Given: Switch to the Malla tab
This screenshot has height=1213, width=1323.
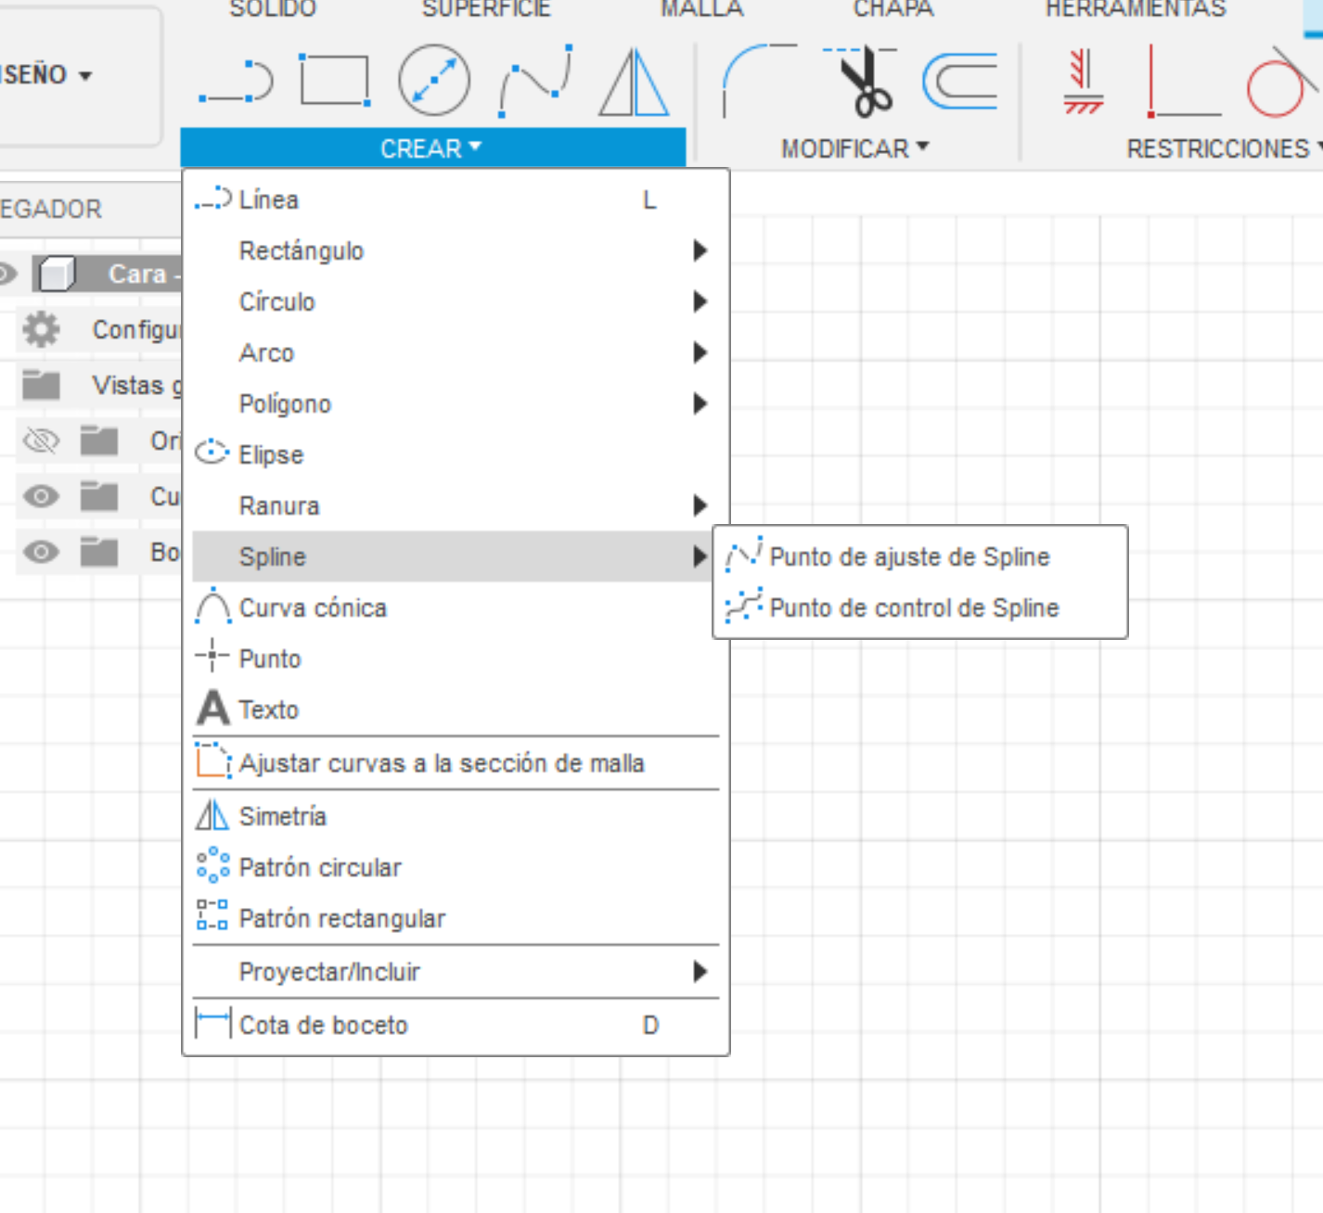Looking at the screenshot, I should [702, 9].
